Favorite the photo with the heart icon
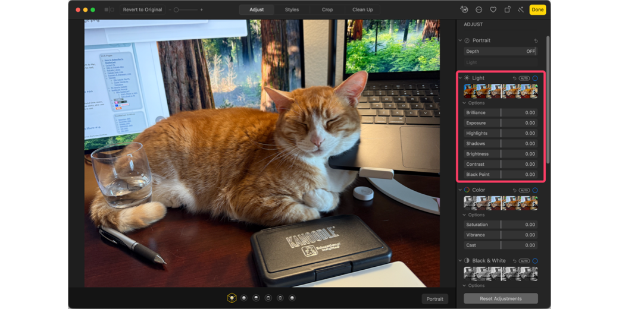The height and width of the screenshot is (309, 619). [493, 10]
